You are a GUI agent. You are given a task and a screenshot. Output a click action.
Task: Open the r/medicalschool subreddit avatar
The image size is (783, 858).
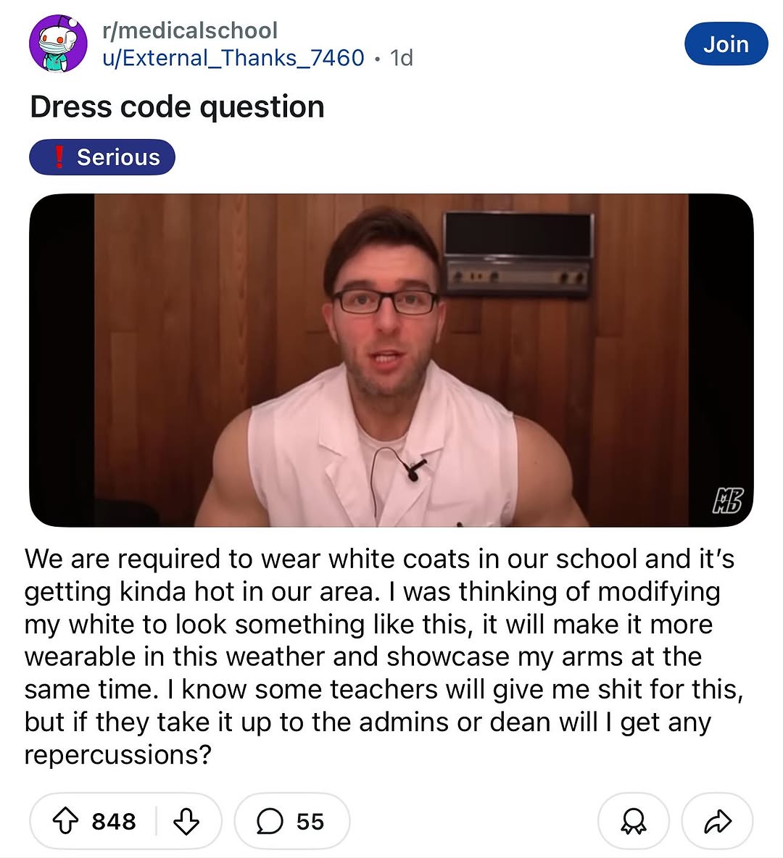[58, 43]
